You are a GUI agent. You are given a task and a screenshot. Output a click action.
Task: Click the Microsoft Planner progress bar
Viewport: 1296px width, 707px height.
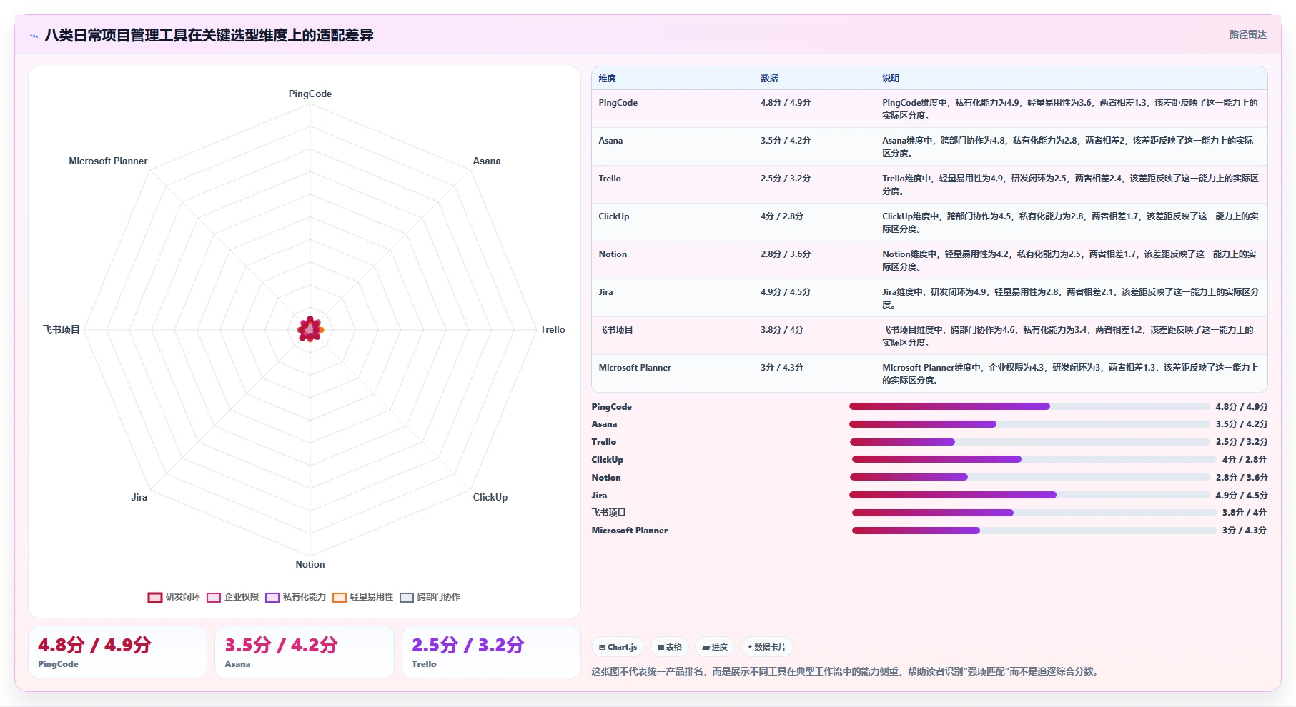click(1034, 531)
